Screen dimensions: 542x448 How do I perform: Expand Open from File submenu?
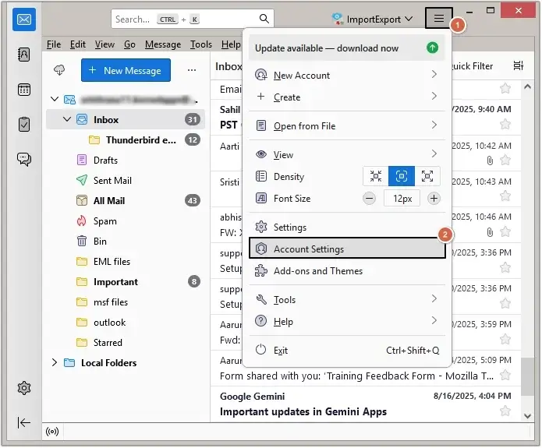(434, 125)
